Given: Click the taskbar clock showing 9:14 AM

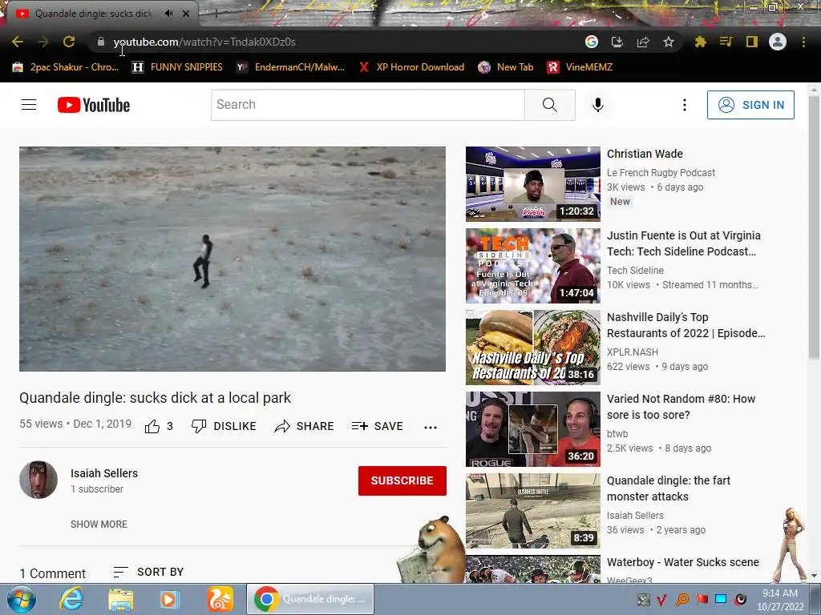Looking at the screenshot, I should point(780,600).
